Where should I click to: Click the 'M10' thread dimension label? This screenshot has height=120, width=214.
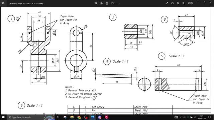[43, 77]
